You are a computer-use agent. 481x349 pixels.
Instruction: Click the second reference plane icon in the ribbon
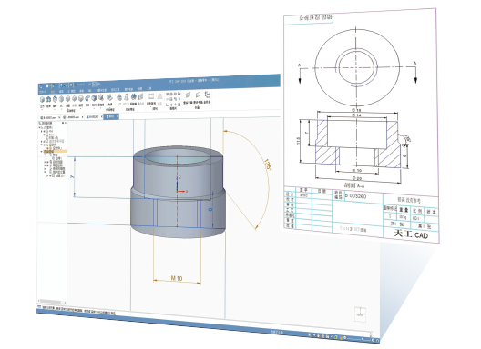pos(198,95)
